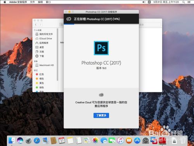Click the uninstaller window title bar text
The height and width of the screenshot is (146, 194).
pyautogui.click(x=101, y=12)
